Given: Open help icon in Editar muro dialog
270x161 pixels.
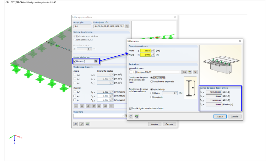Looking at the screenshot, I should point(131,116).
